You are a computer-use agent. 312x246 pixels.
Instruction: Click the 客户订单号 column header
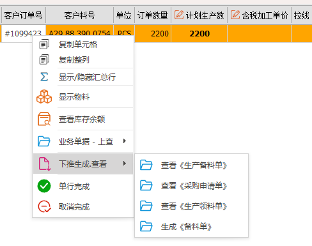[x=24, y=15]
